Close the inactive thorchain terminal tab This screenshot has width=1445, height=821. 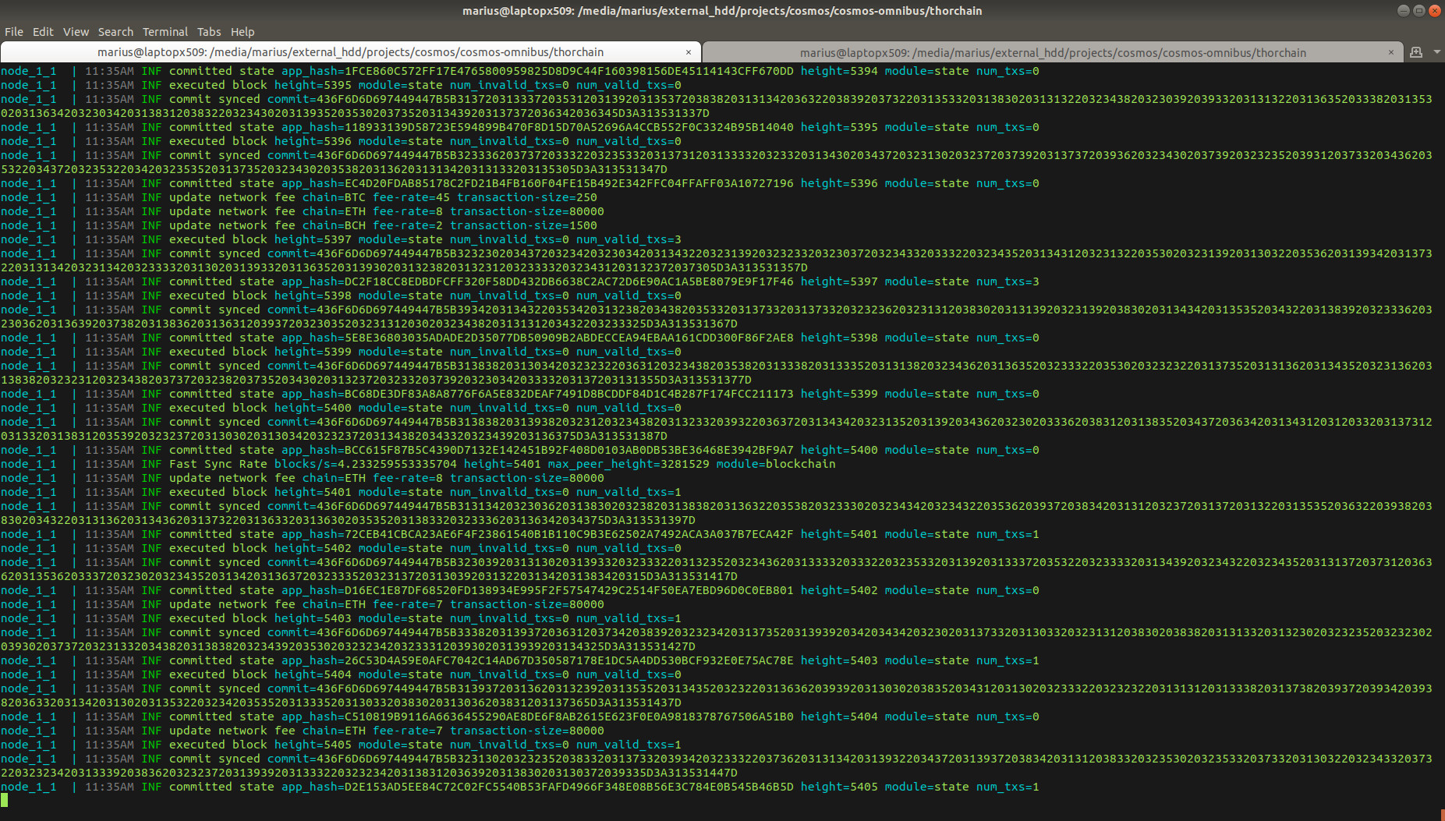pyautogui.click(x=1390, y=52)
